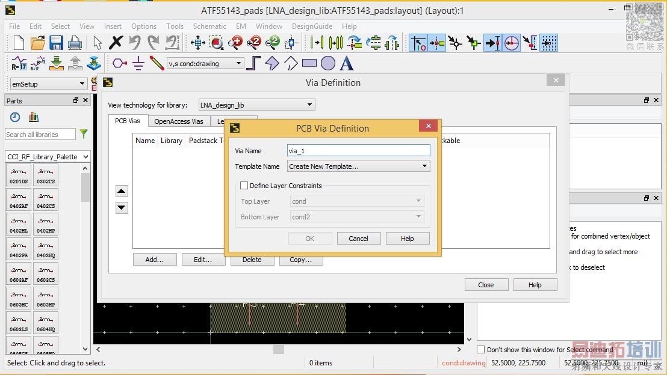Click the blue 3D layer import icon
Viewport: 667px width, 375px height.
coord(93,63)
